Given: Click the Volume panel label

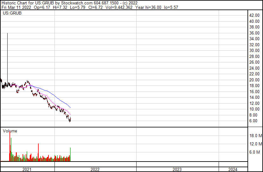Looking at the screenshot, I should pos(10,131).
